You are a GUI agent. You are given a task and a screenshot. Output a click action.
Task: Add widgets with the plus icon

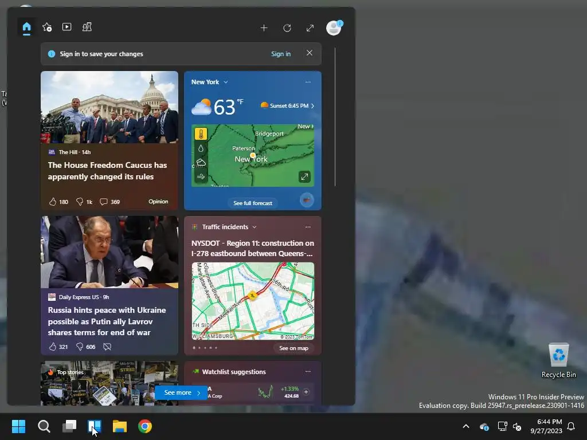coord(264,28)
